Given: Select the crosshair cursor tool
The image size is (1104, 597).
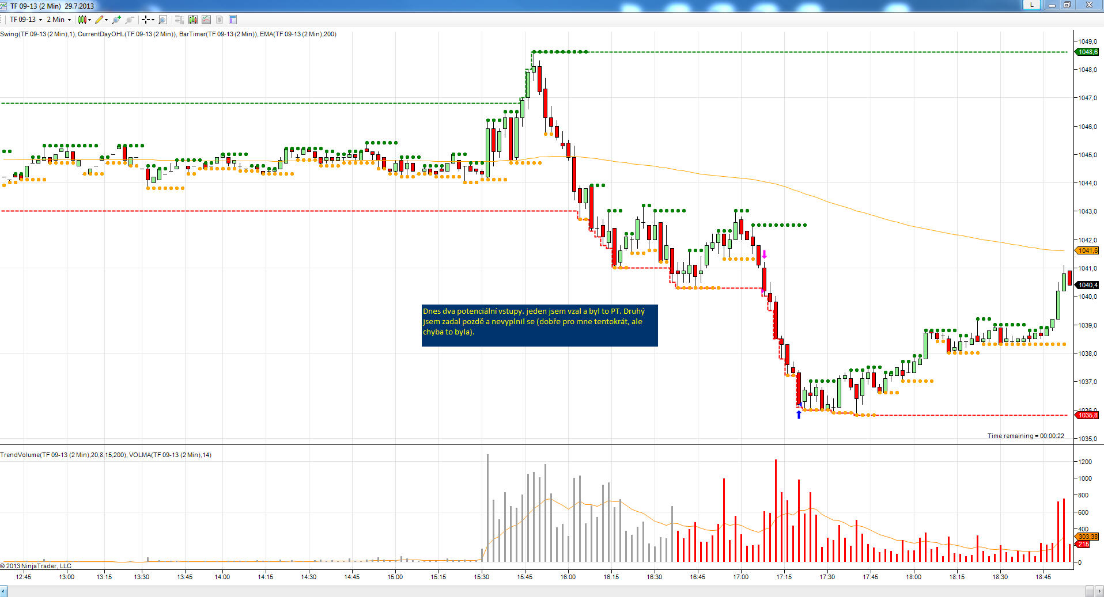Looking at the screenshot, I should pyautogui.click(x=146, y=20).
